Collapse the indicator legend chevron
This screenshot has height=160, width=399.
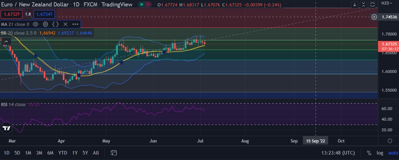[x=6, y=41]
